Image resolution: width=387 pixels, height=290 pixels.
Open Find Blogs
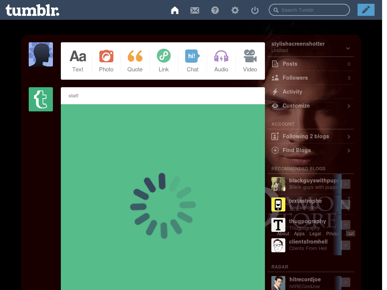click(x=311, y=150)
